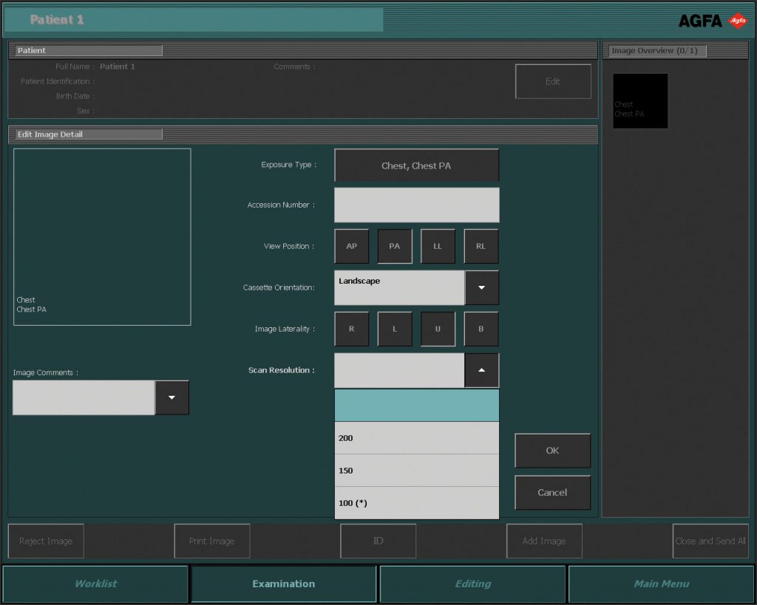Collapse the Scan Resolution dropdown
This screenshot has width=757, height=605.
482,371
